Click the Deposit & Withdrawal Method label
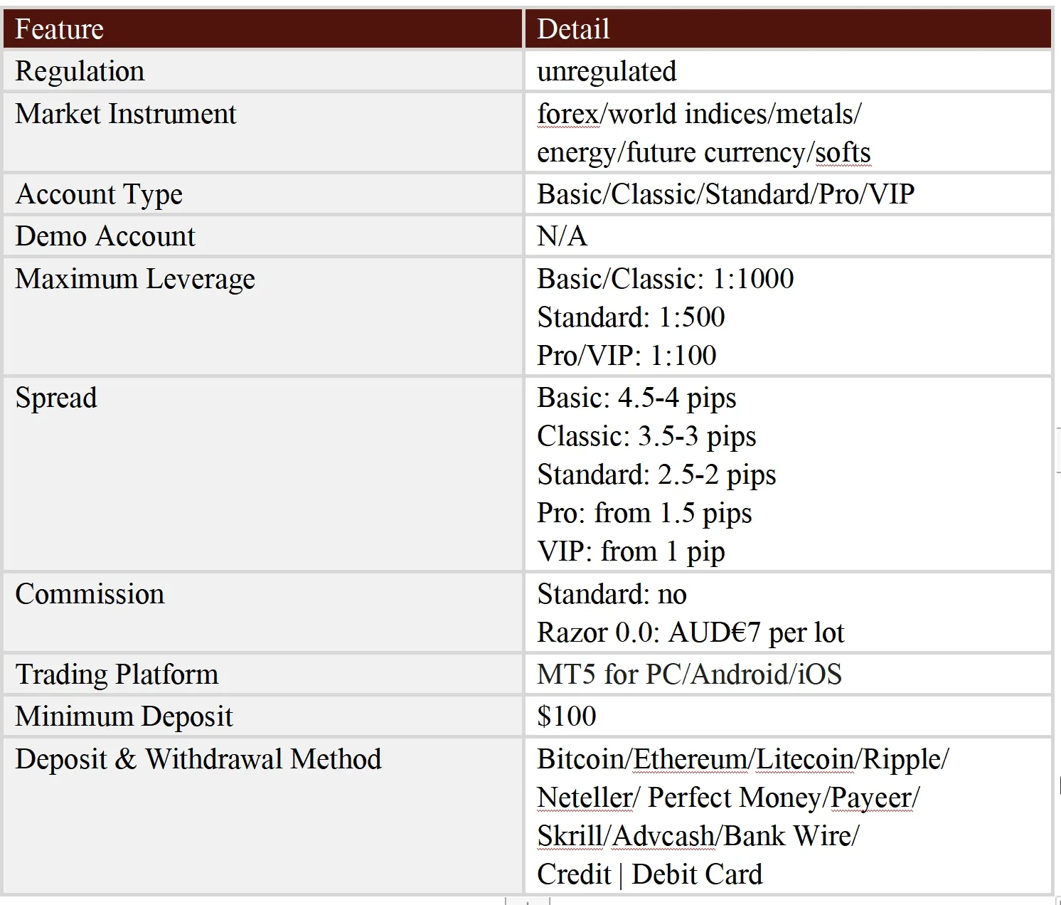Image resolution: width=1061 pixels, height=905 pixels. coord(198,759)
